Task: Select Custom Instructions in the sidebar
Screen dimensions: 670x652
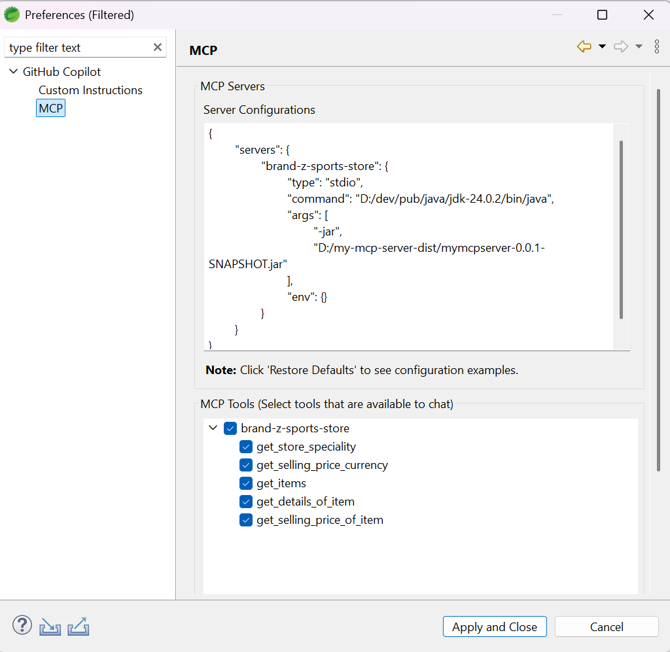Action: 90,90
